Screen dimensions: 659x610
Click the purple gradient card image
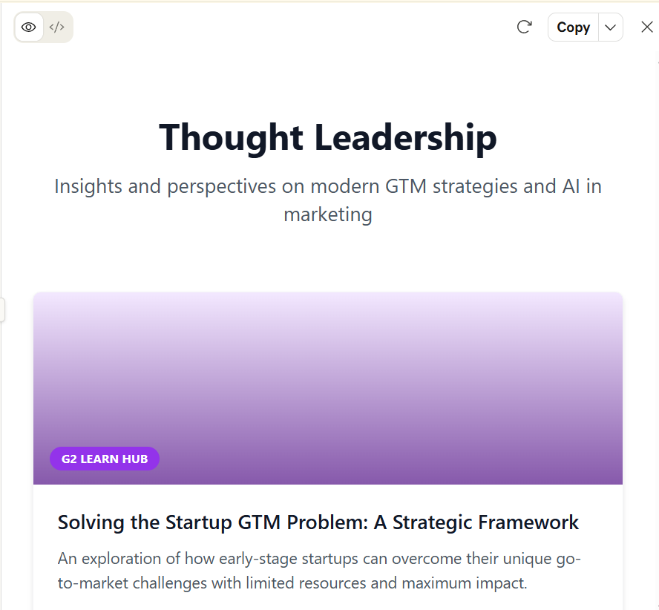pos(328,388)
